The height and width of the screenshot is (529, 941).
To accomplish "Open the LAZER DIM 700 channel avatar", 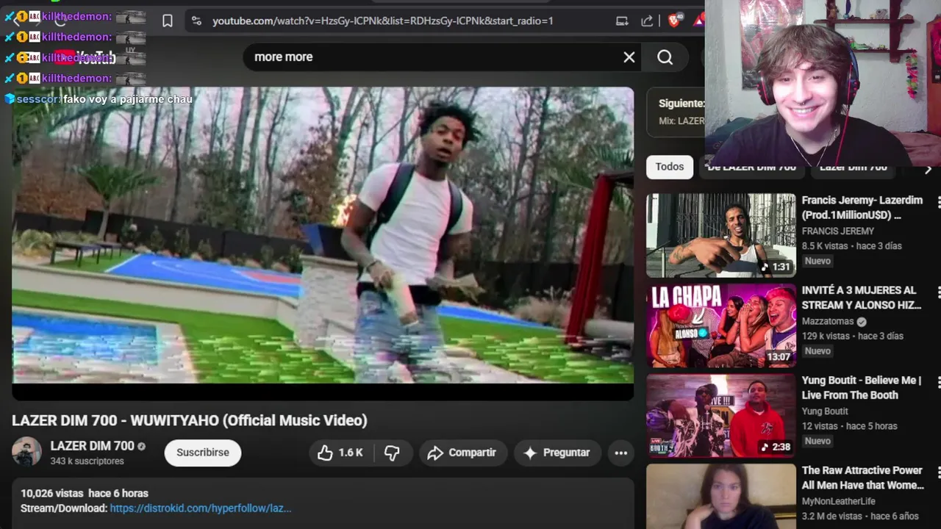I will (x=26, y=452).
